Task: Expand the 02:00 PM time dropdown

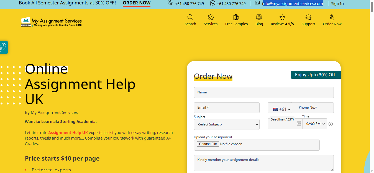Action: pyautogui.click(x=315, y=124)
